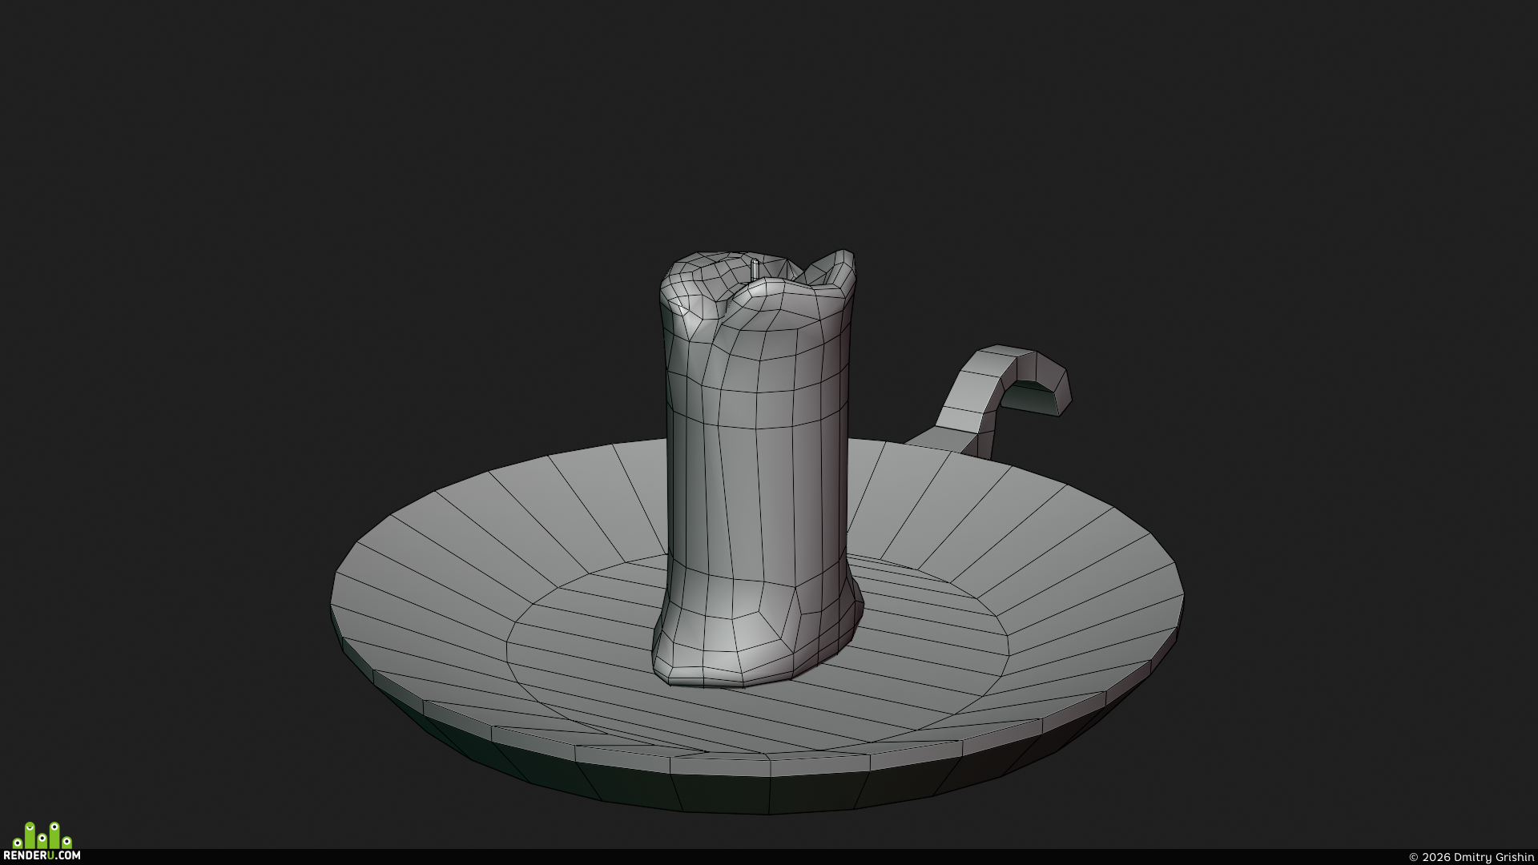Screen dimensions: 1538x865
Task: Select the candle wick at the top
Action: 755,269
